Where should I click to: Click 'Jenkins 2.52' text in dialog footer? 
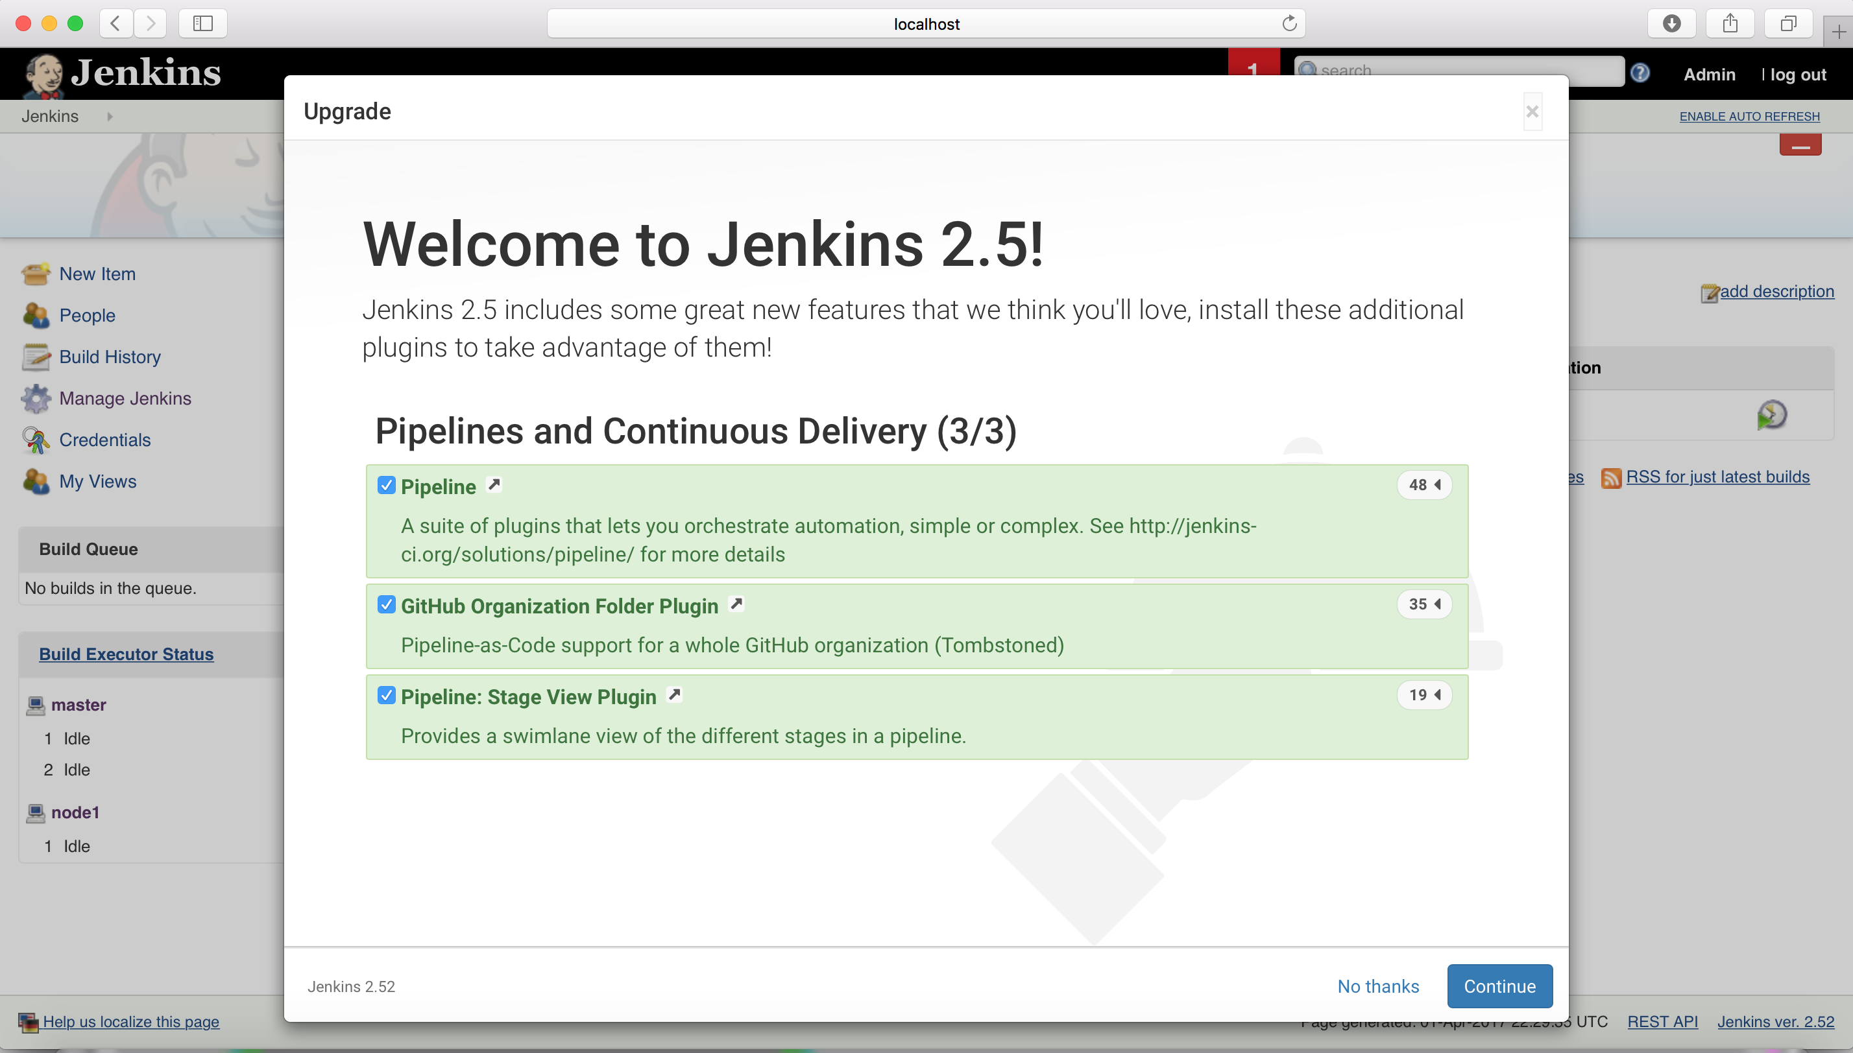tap(351, 986)
